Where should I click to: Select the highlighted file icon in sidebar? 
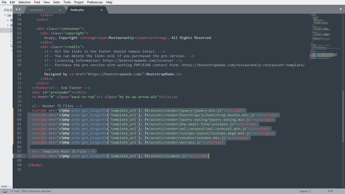[11, 30]
